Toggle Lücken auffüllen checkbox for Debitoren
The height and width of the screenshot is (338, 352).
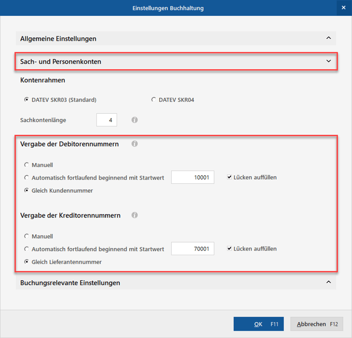[230, 177]
